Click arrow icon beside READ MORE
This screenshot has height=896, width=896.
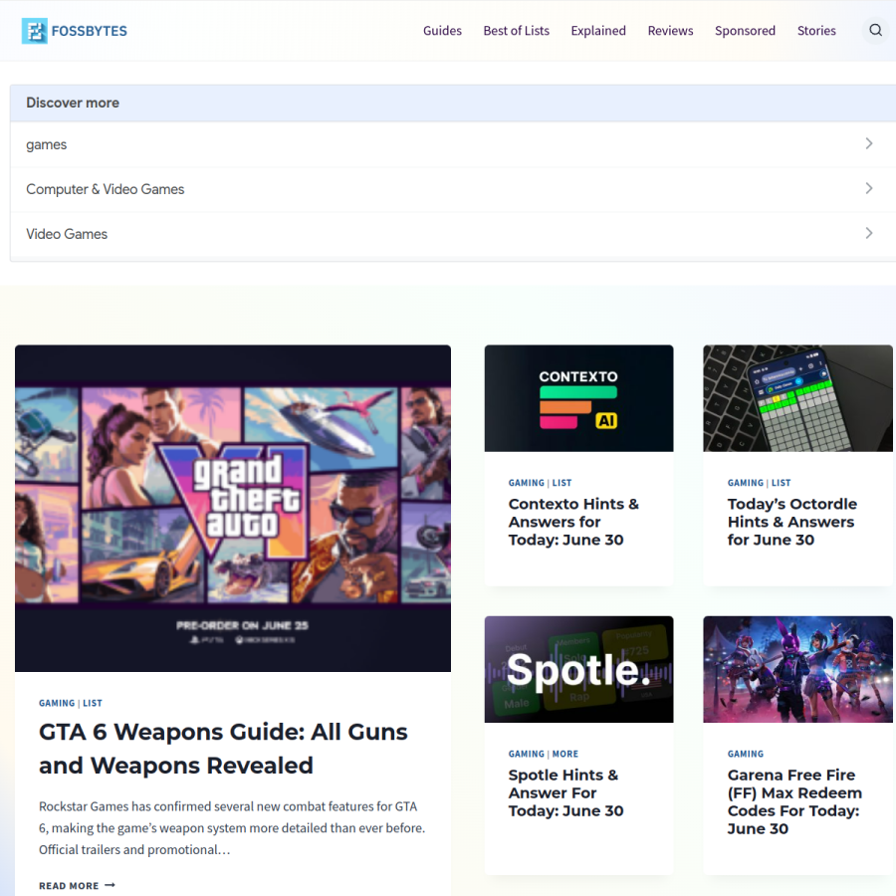[111, 885]
